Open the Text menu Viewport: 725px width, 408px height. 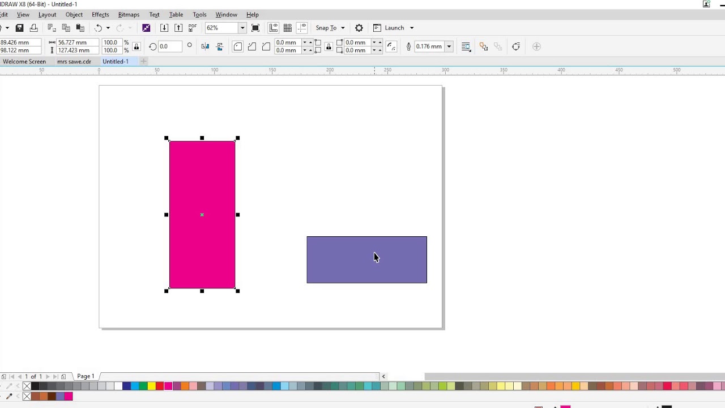click(x=154, y=14)
